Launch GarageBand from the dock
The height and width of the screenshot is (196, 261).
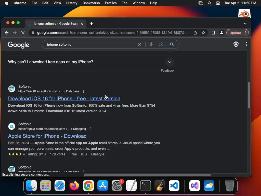[160, 186]
